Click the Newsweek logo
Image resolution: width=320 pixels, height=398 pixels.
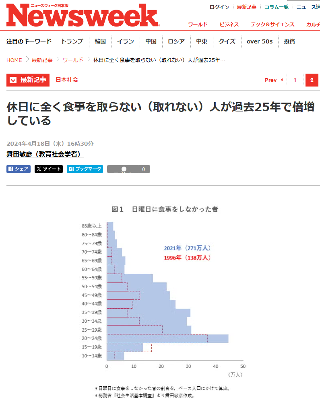(x=83, y=15)
